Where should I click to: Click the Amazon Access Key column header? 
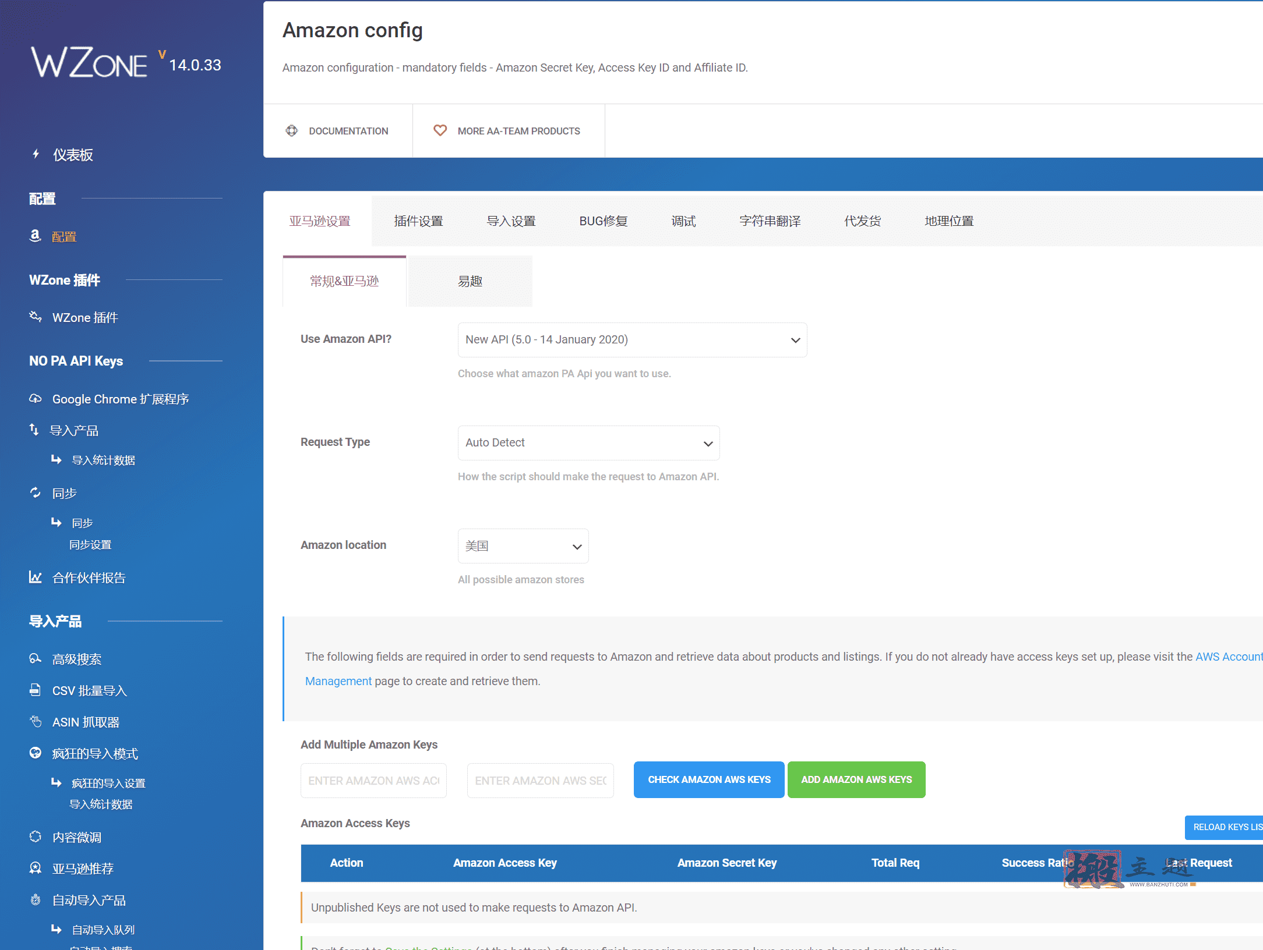point(505,863)
